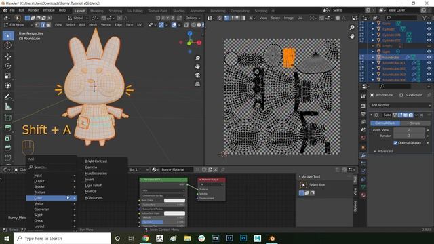Open the Global orientation dropdown
This screenshot has width=434, height=244.
(78, 18)
